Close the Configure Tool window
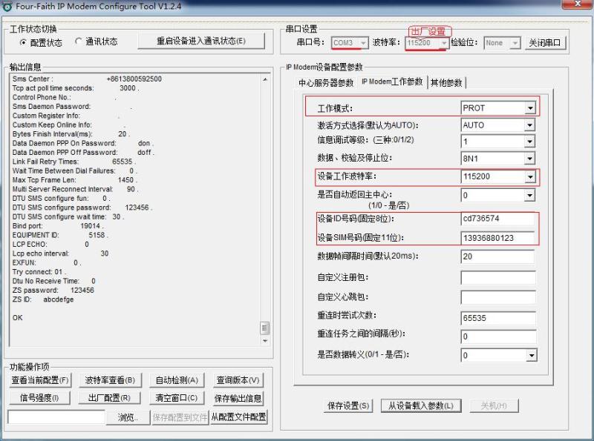This screenshot has width=594, height=441. click(577, 4)
